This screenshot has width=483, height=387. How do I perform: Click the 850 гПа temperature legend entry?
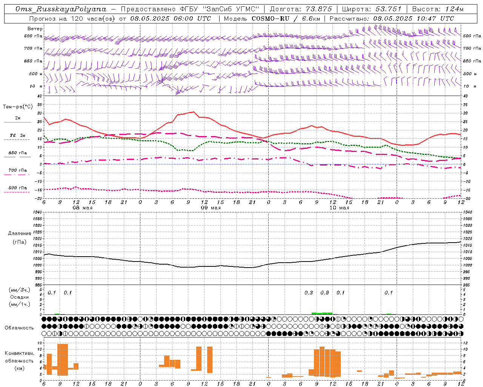pyautogui.click(x=18, y=153)
